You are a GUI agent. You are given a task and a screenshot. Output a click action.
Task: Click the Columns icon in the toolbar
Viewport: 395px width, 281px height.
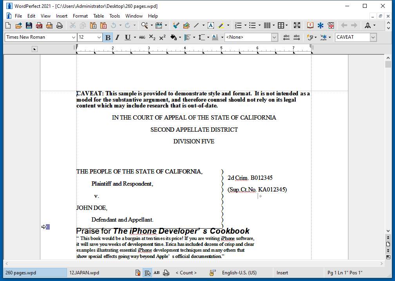[267, 25]
